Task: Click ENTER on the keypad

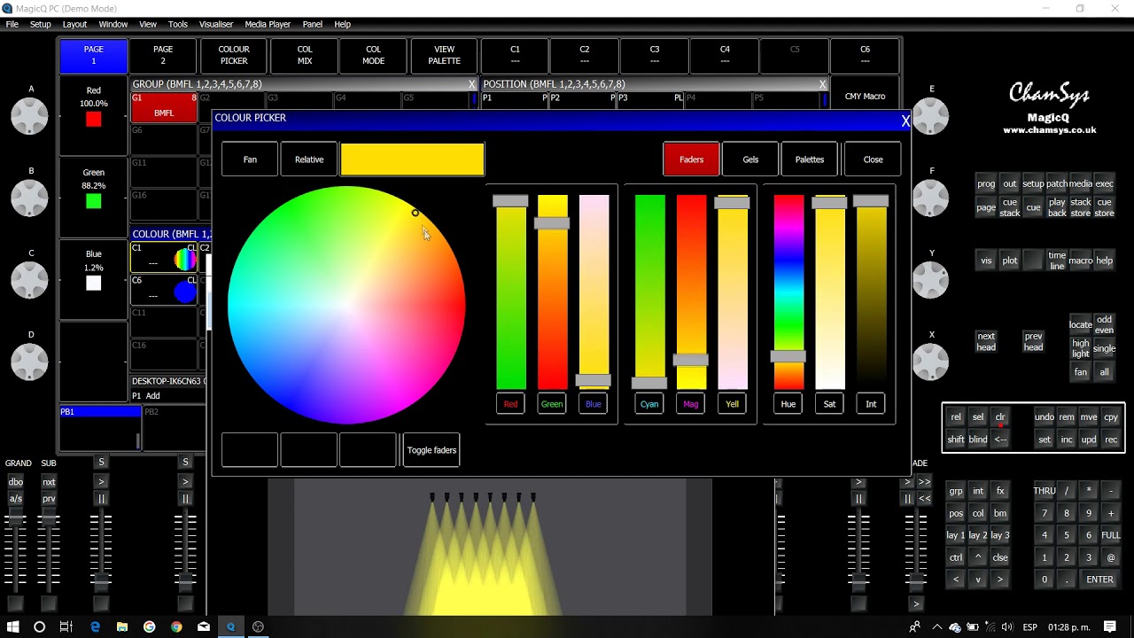Action: 1099,580
